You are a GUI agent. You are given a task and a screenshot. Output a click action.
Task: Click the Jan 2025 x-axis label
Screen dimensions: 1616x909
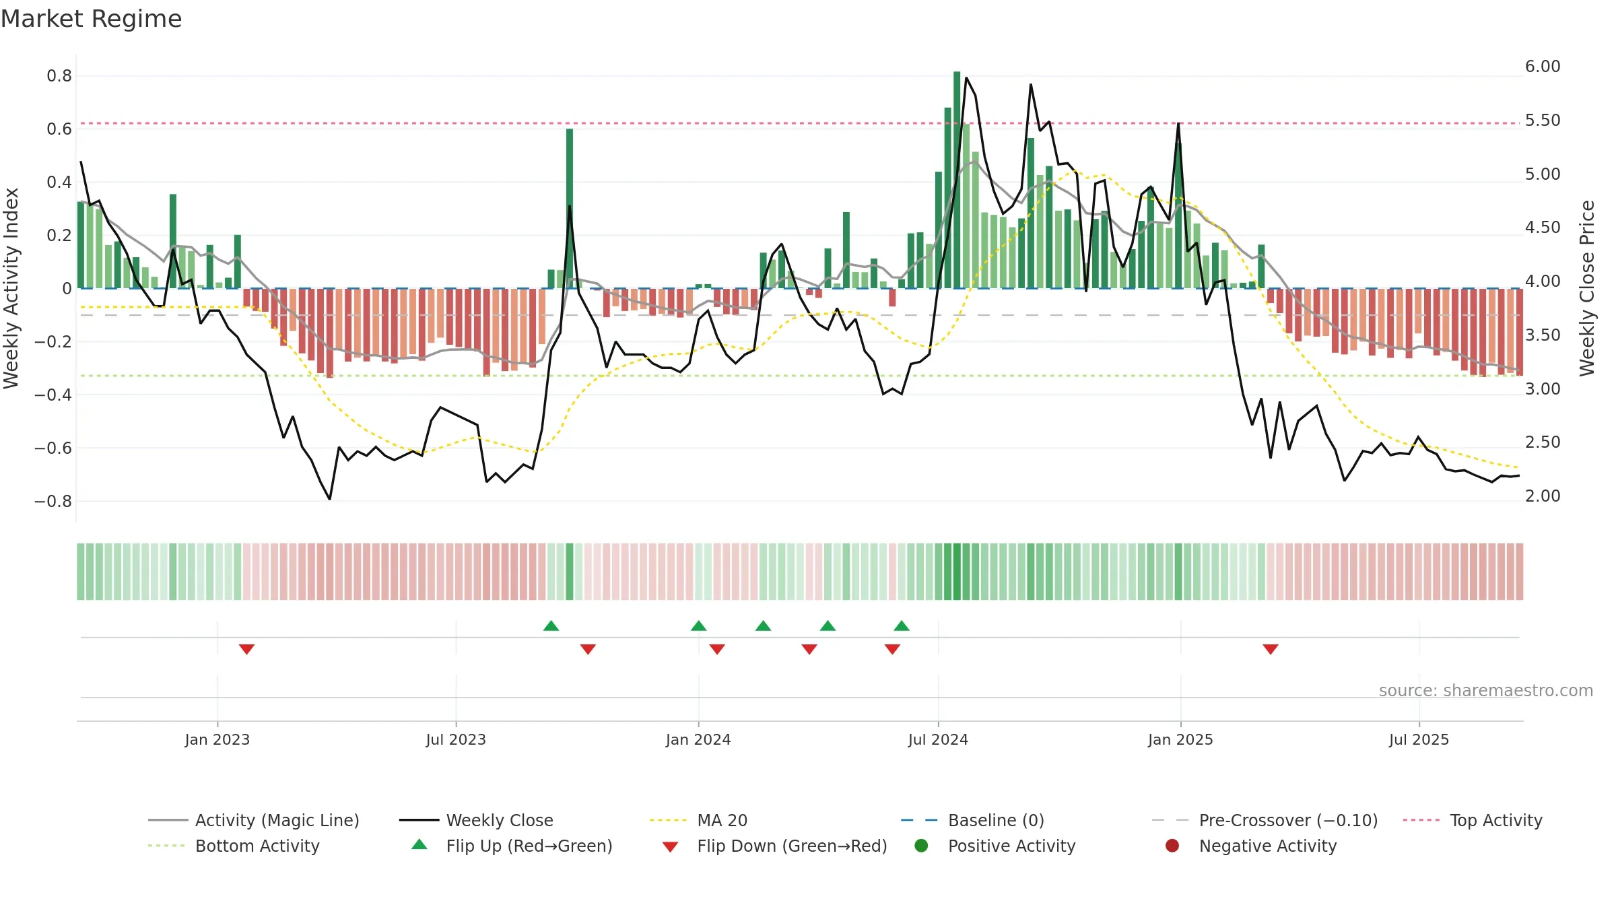[x=1180, y=739]
